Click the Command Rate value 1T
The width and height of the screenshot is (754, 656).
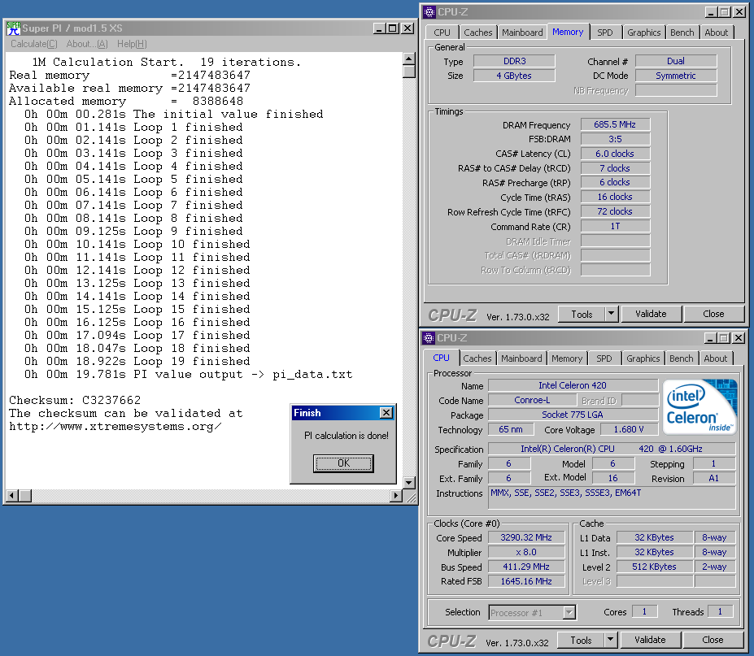(615, 226)
